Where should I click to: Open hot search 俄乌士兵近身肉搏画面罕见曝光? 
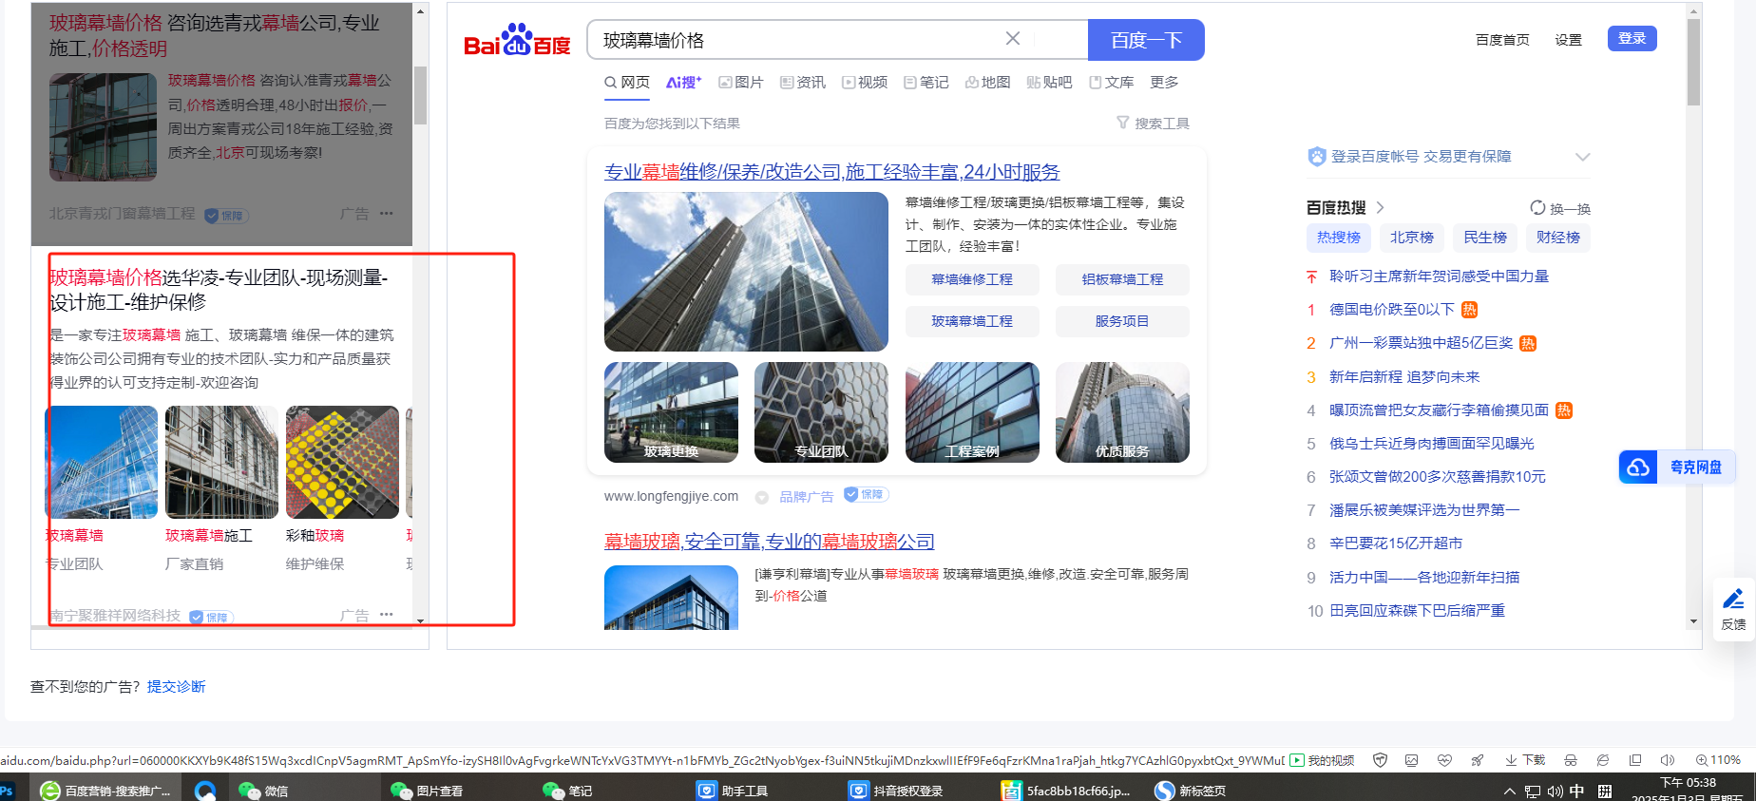coord(1432,444)
